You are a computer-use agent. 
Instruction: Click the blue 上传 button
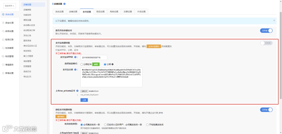pos(84,100)
